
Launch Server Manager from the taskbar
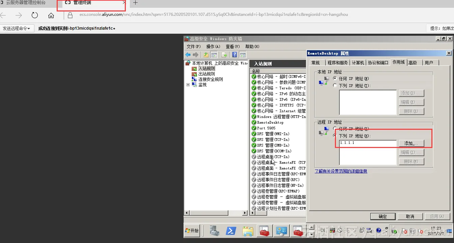coord(214,231)
